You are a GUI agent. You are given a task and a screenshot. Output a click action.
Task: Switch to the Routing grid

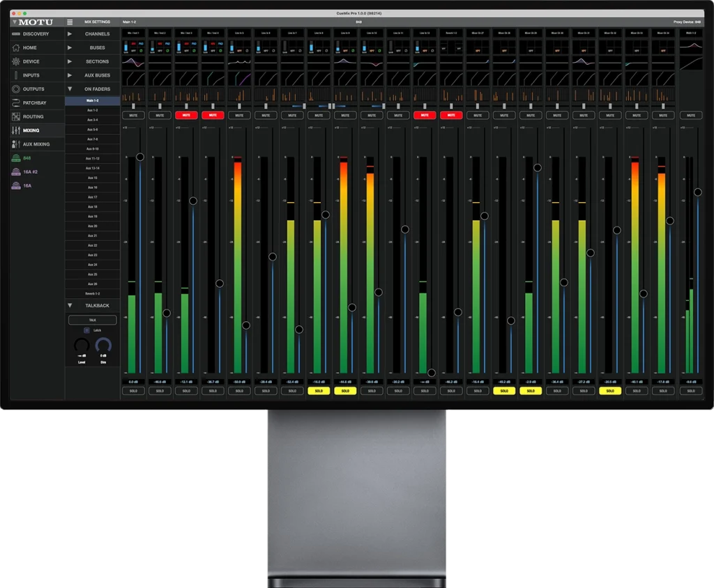click(x=33, y=117)
